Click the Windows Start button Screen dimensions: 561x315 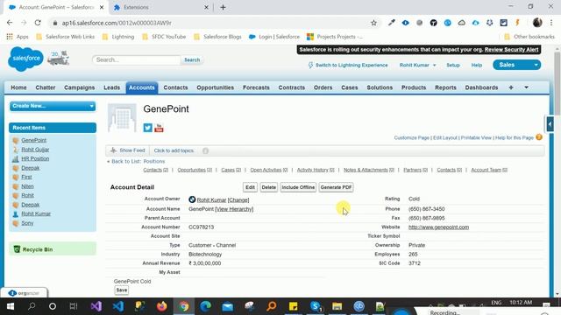point(11,306)
